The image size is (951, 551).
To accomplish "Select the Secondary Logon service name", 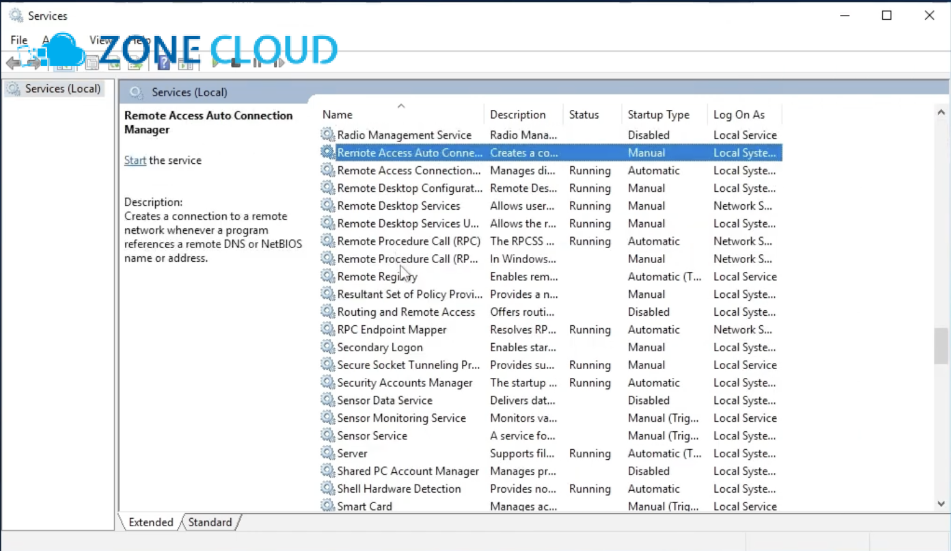I will pyautogui.click(x=380, y=347).
